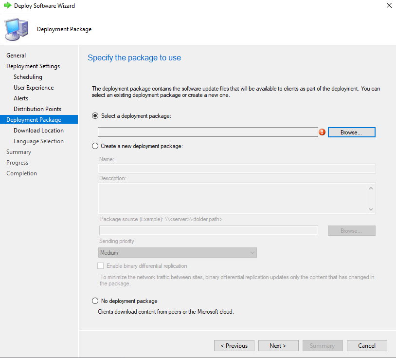Select Distribution Points in the sidebar

point(37,109)
